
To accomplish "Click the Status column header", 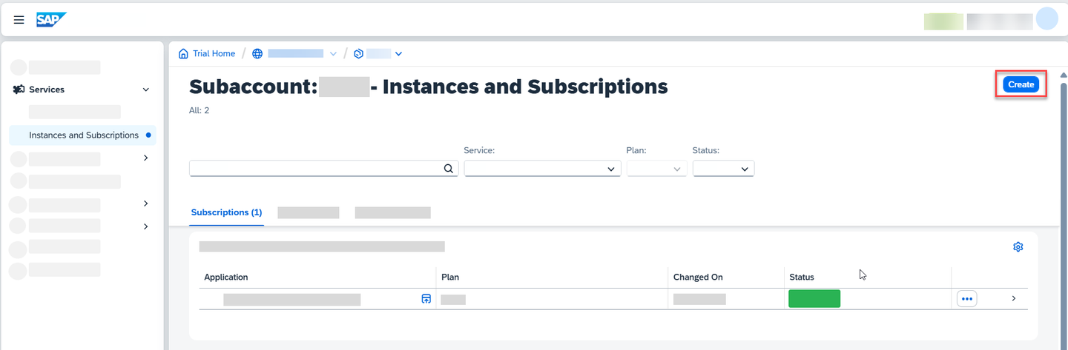I will (x=802, y=277).
